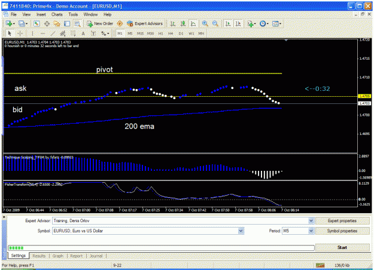Select the Horizontal Line tool

pyautogui.click(x=42, y=33)
